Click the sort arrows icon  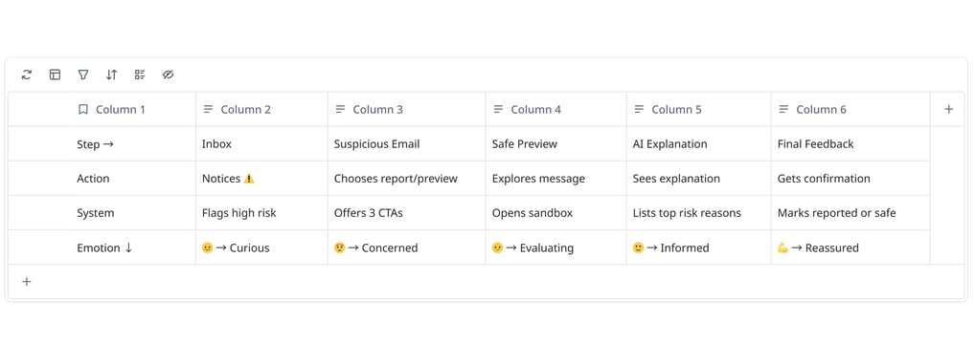(x=111, y=75)
